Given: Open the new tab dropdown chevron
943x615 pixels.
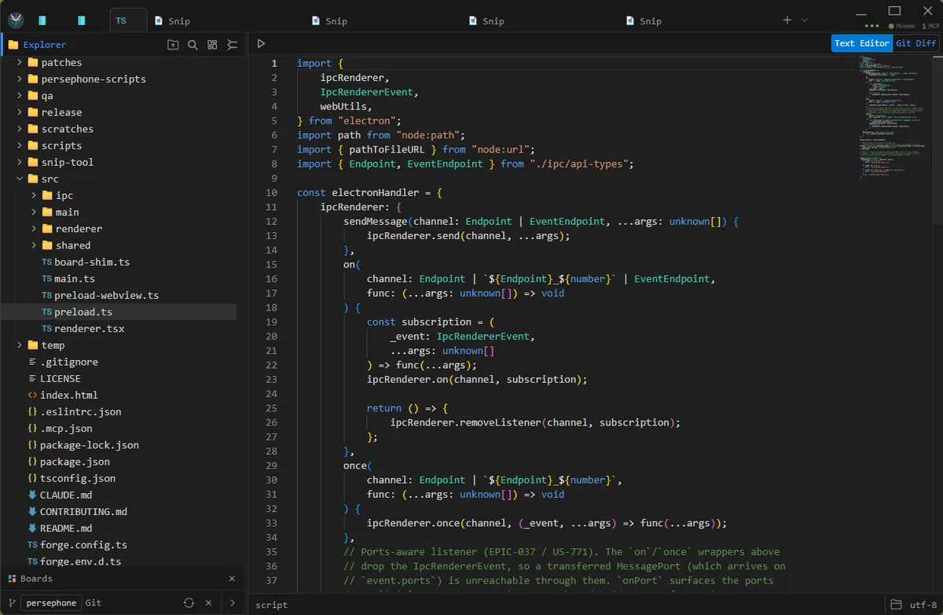Looking at the screenshot, I should 804,20.
